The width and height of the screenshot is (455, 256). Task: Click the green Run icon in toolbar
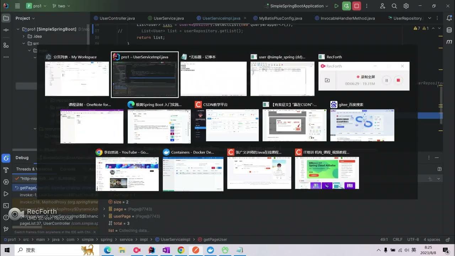coord(336,6)
